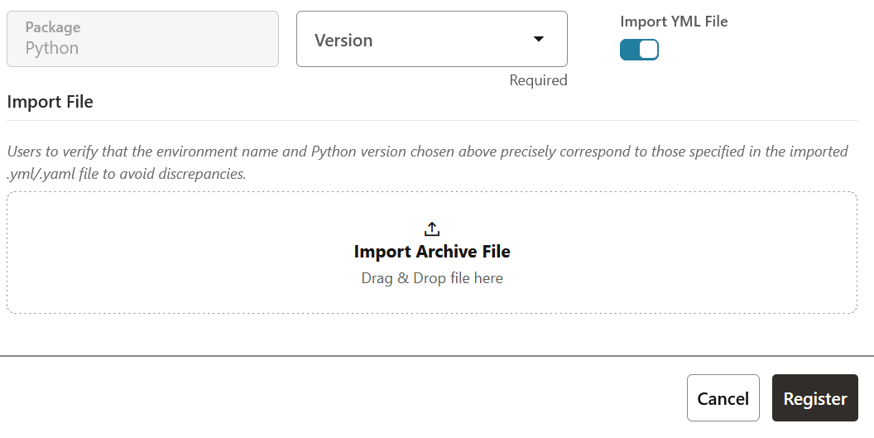The height and width of the screenshot is (438, 874).
Task: Toggle the Import YML File switch
Action: [x=639, y=50]
